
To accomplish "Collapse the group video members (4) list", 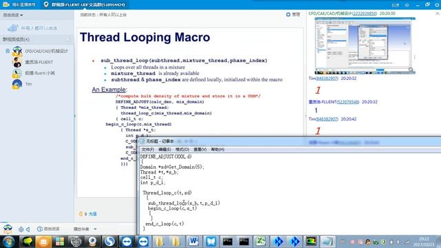I will coord(68,40).
